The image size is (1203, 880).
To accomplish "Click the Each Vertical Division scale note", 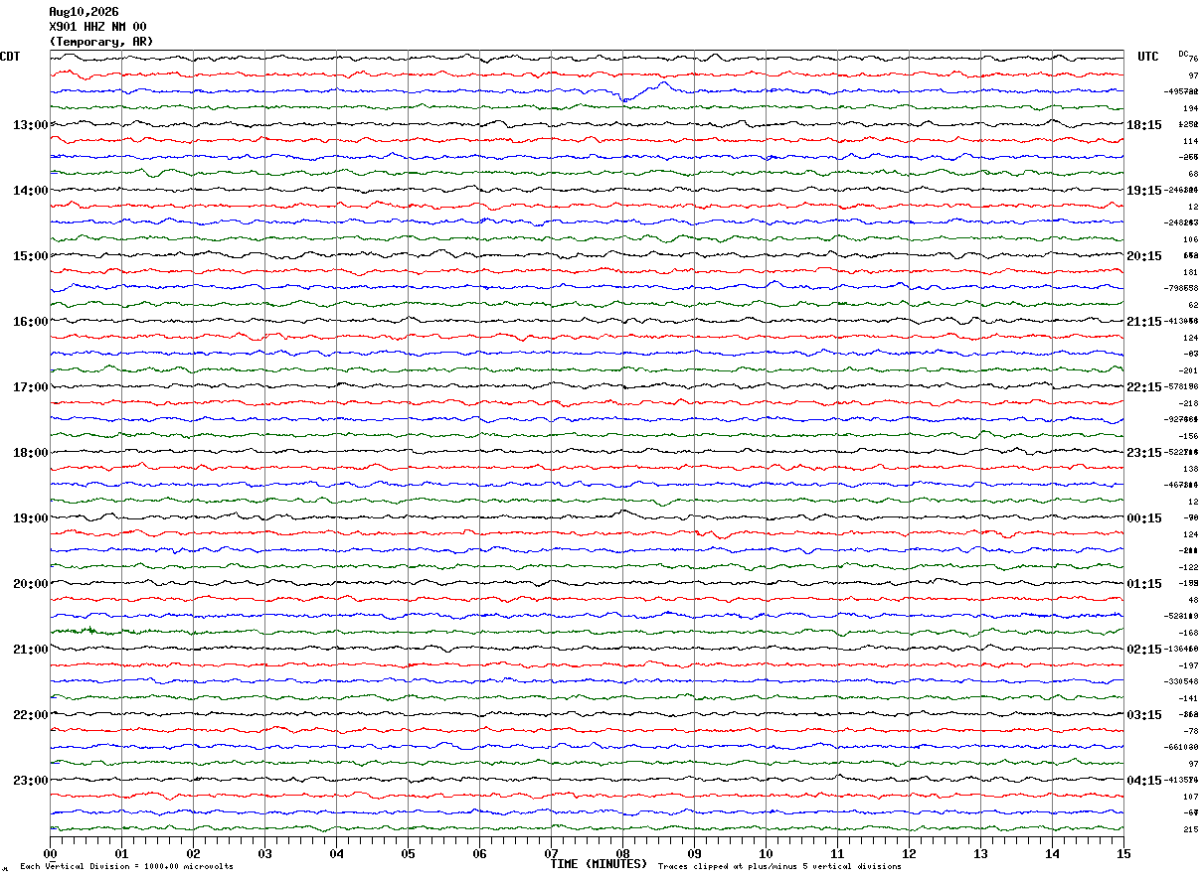I will (127, 867).
